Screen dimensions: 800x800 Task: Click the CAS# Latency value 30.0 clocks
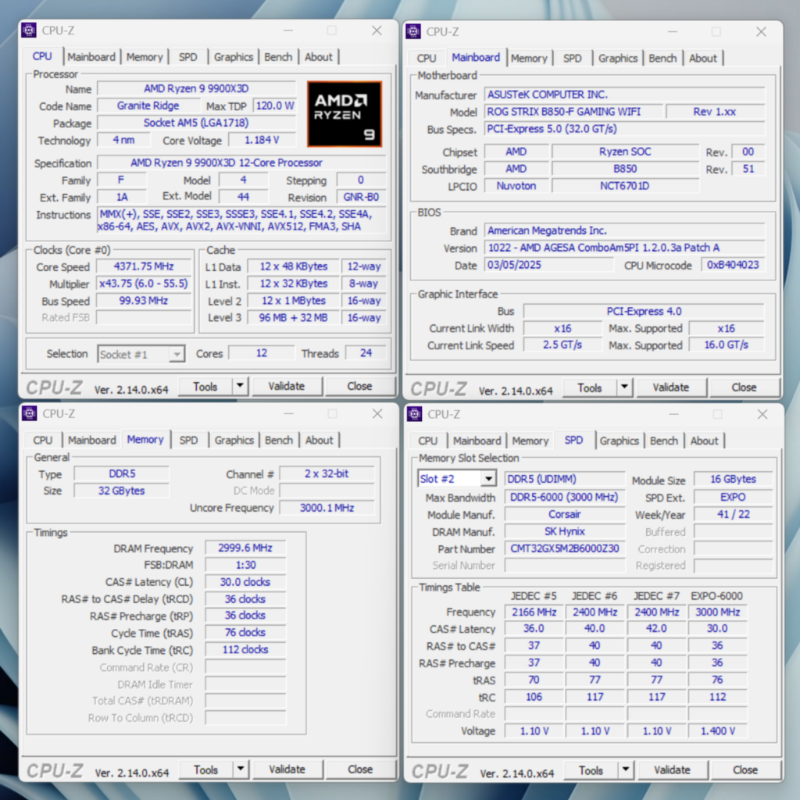pyautogui.click(x=245, y=582)
